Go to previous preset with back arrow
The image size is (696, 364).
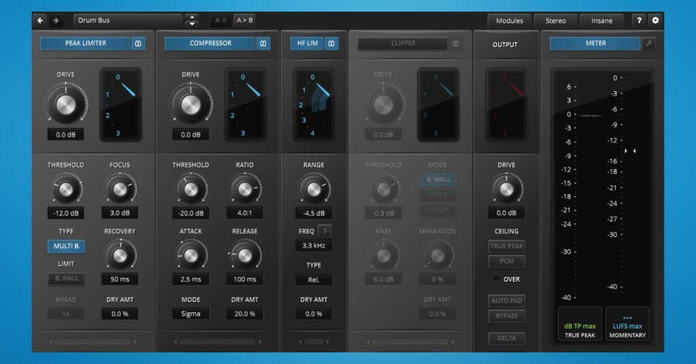40,20
